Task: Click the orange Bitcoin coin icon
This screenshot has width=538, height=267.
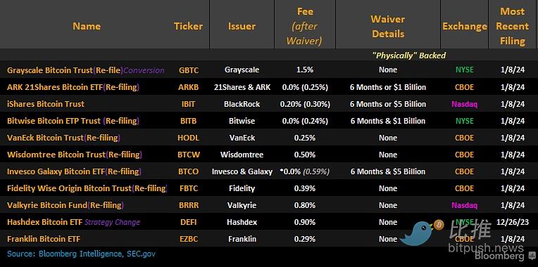Action: (x=439, y=225)
